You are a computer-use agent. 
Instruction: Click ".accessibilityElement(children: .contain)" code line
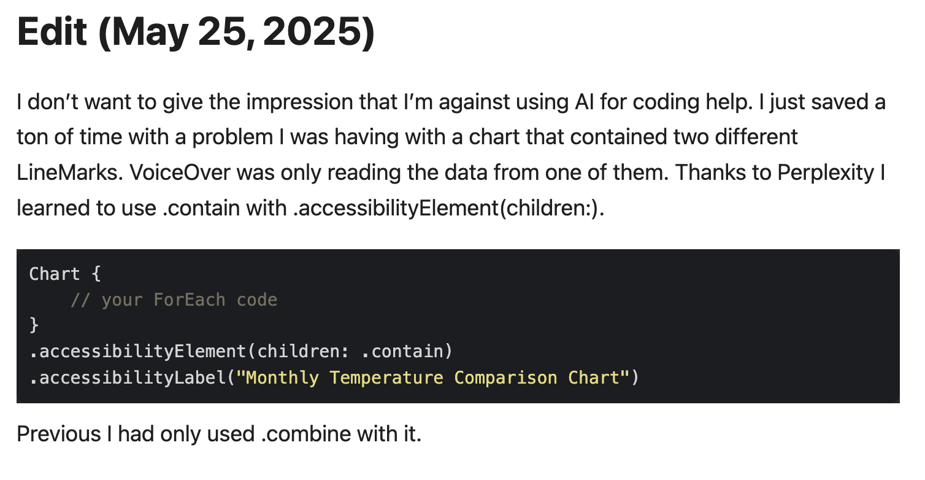coord(240,351)
